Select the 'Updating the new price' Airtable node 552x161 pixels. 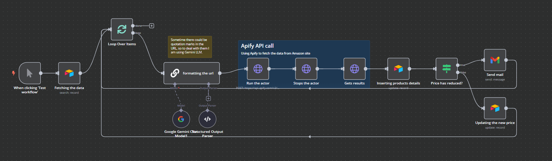495,108
